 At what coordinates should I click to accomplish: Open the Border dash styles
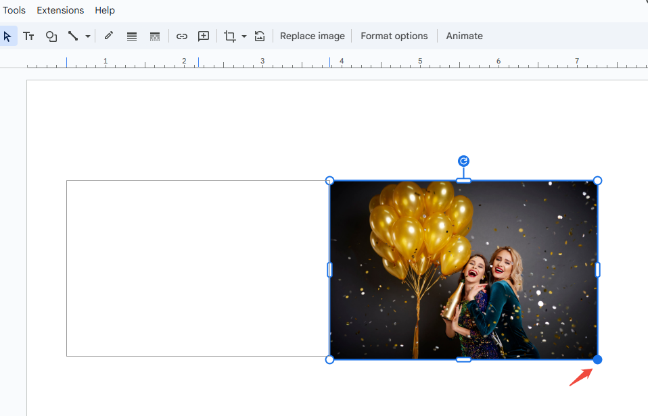[154, 36]
